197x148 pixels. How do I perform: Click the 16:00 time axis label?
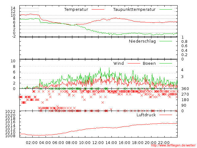click(124, 143)
